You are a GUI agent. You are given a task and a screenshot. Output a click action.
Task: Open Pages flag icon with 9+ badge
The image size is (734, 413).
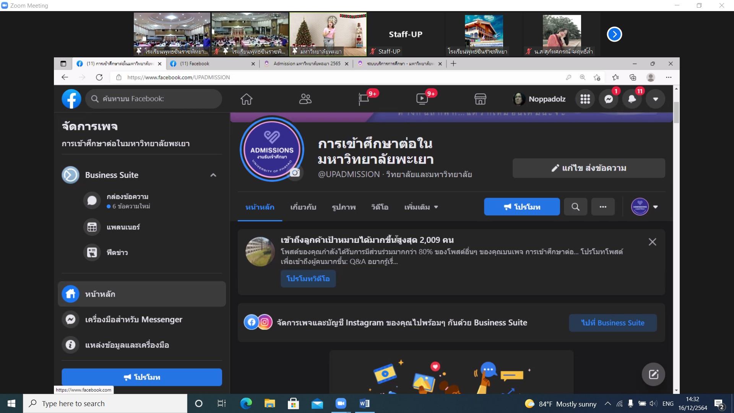(x=364, y=99)
